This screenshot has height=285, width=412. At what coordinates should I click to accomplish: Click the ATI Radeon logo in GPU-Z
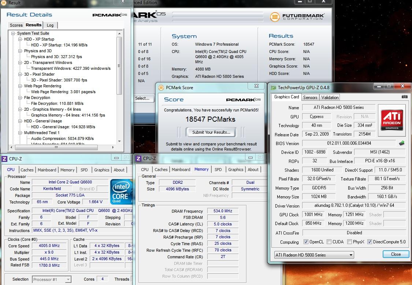[x=392, y=120]
